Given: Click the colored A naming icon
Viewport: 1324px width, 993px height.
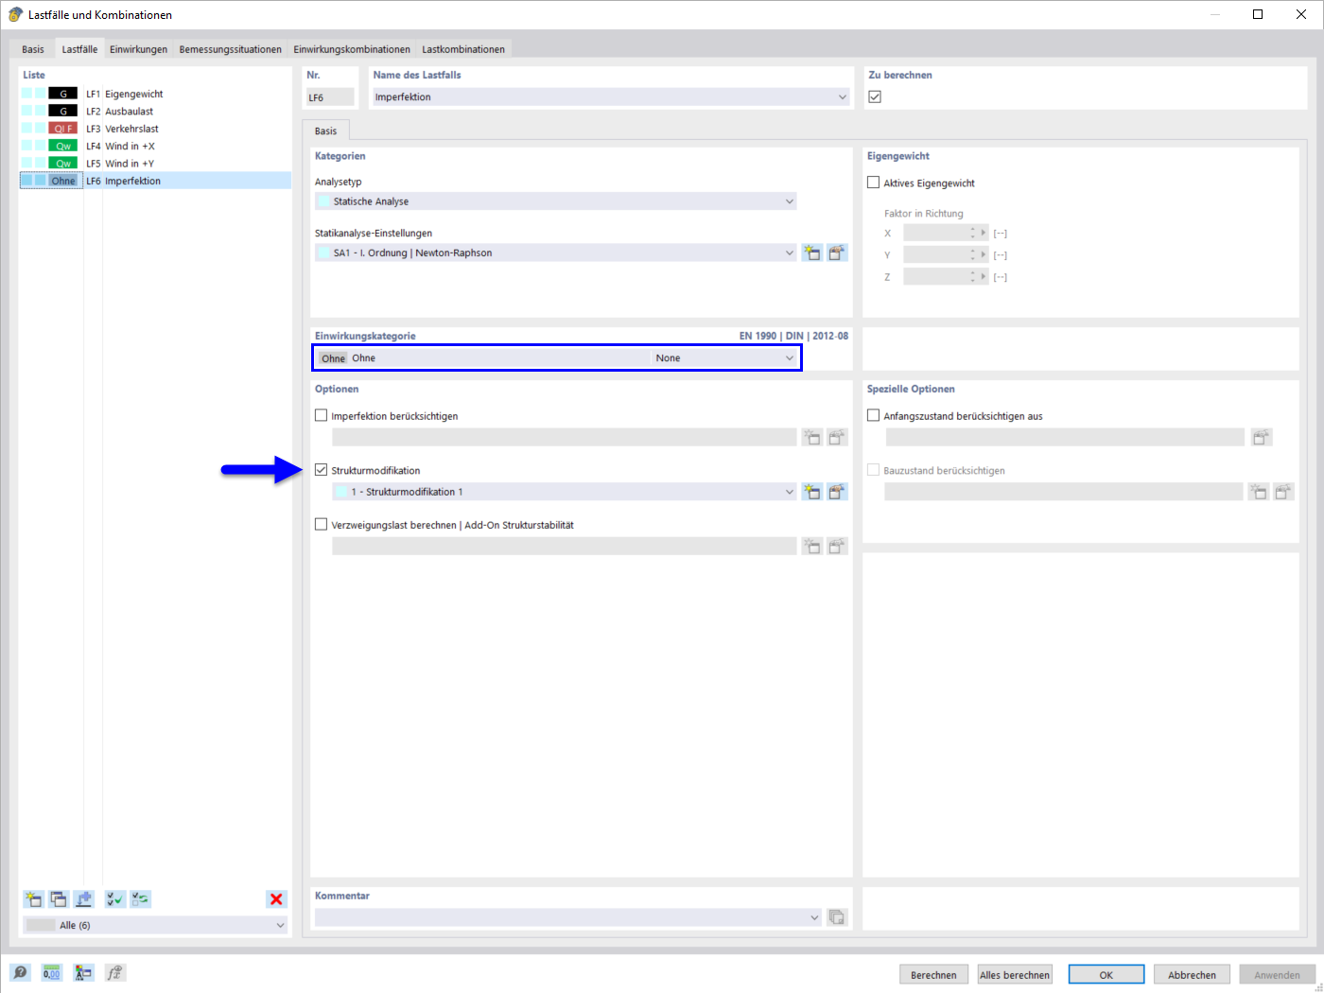Looking at the screenshot, I should (x=83, y=972).
